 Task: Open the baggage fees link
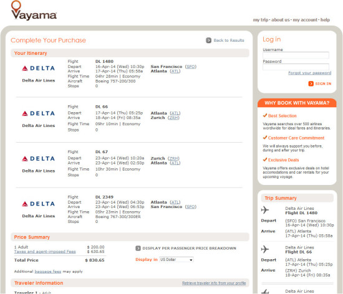tap(48, 272)
